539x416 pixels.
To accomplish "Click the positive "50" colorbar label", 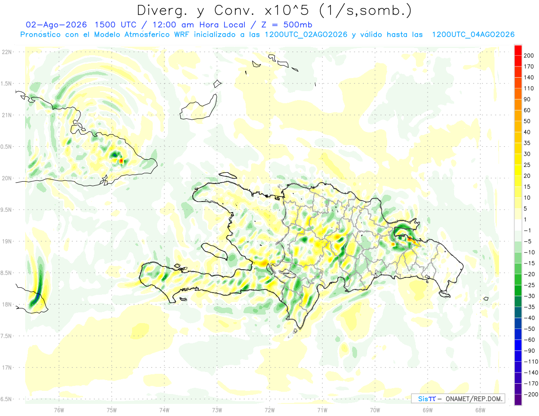I will 527,122.
